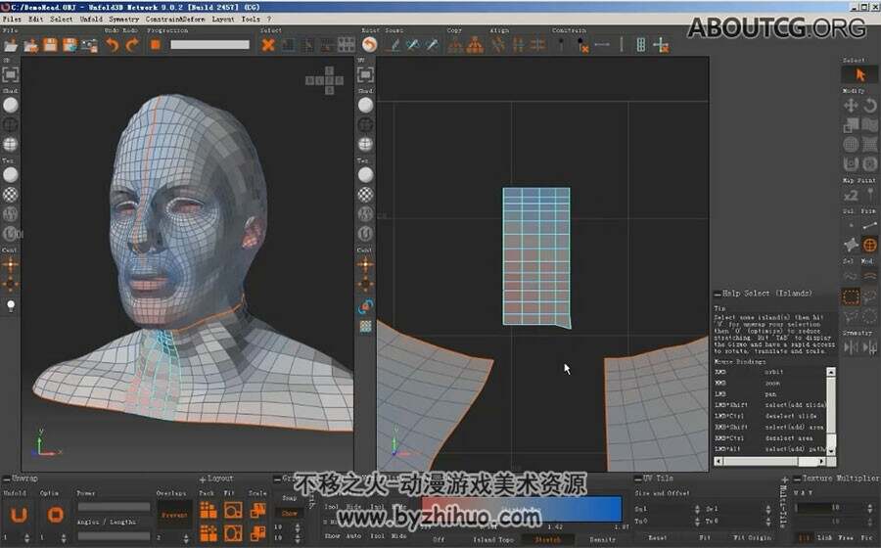Click the upper Fit layout icon
The height and width of the screenshot is (548, 881).
pos(233,510)
